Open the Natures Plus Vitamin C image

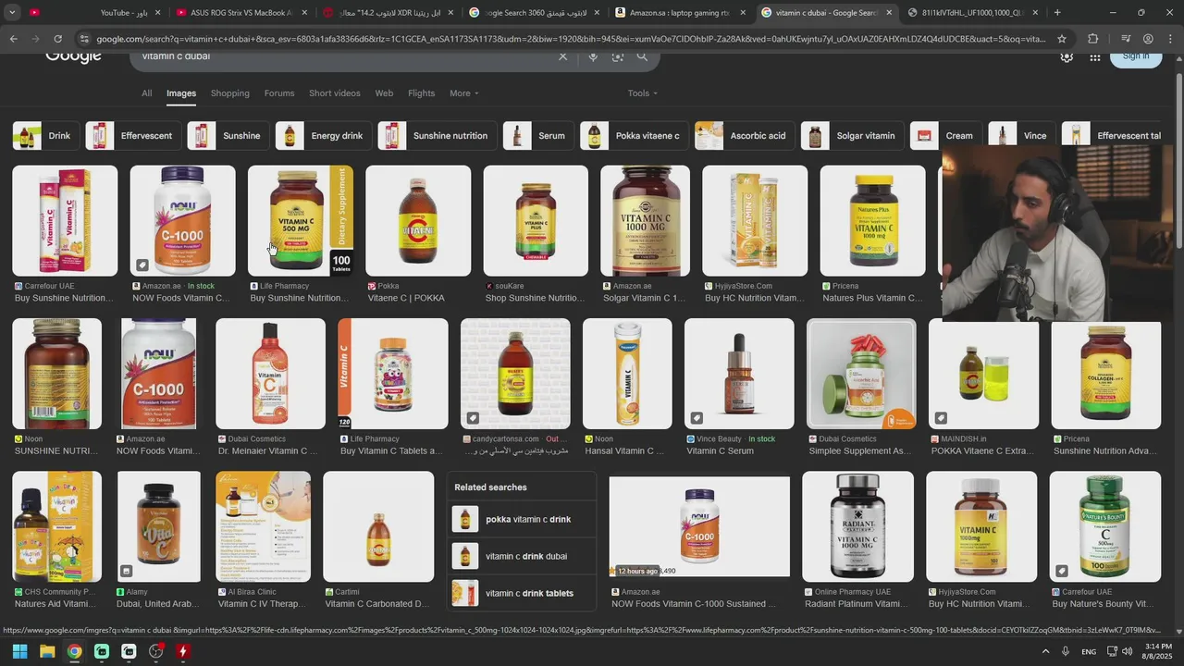(872, 221)
